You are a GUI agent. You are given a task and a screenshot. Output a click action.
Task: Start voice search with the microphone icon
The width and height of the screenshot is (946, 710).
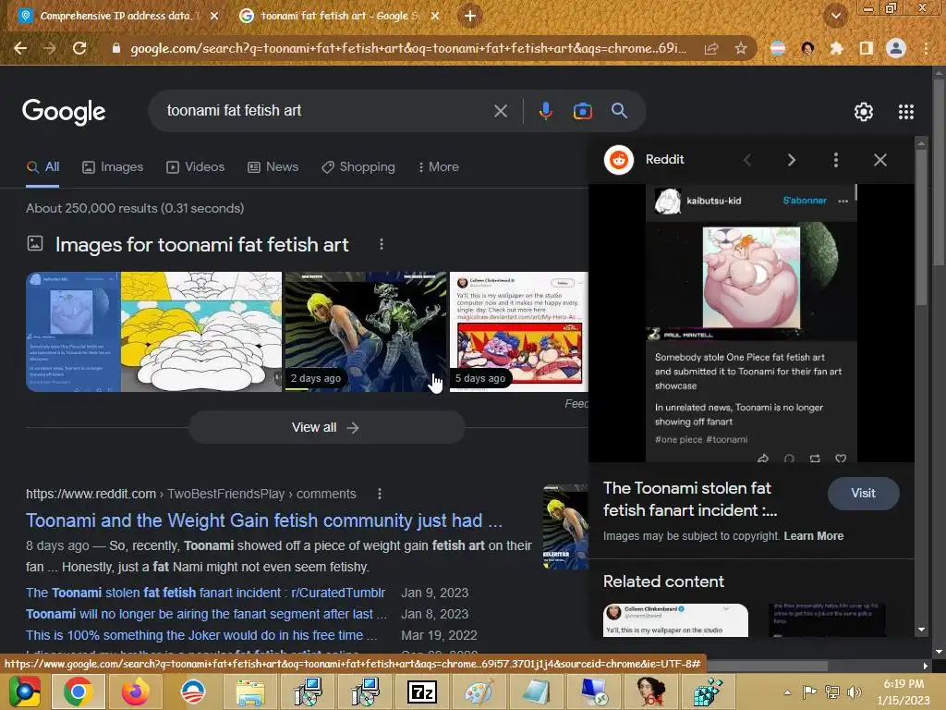[545, 111]
